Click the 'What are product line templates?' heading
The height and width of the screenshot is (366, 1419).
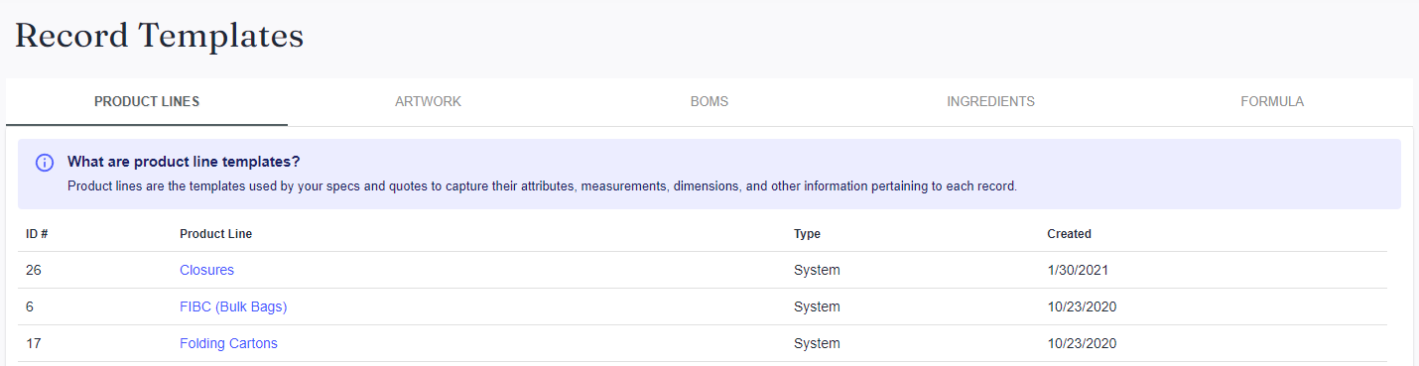(x=184, y=162)
